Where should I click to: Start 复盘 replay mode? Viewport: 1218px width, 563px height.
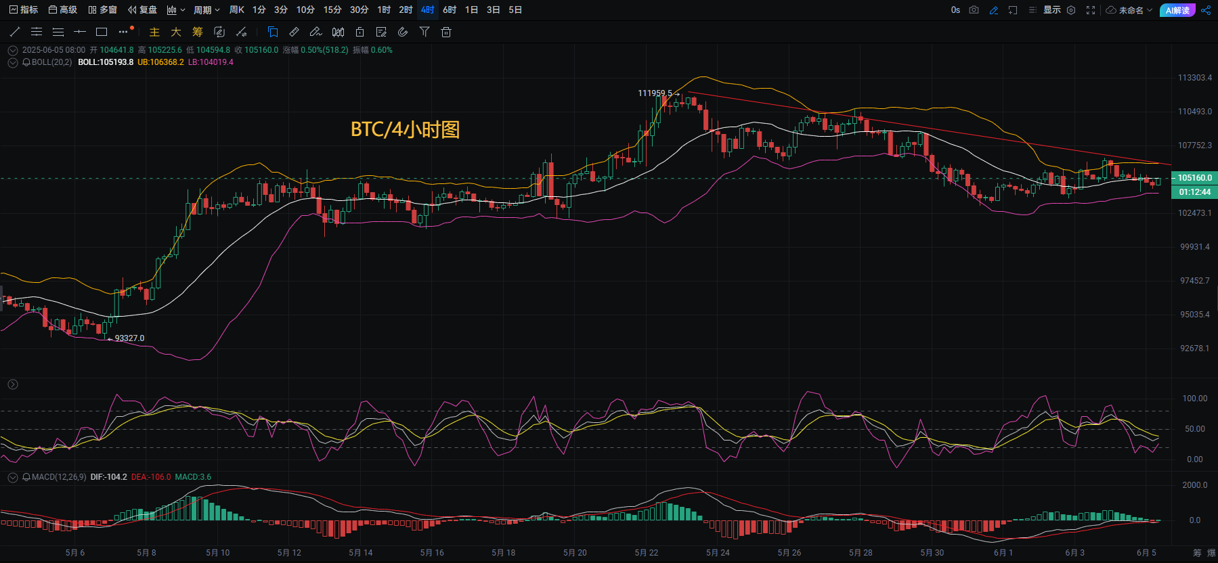click(142, 10)
